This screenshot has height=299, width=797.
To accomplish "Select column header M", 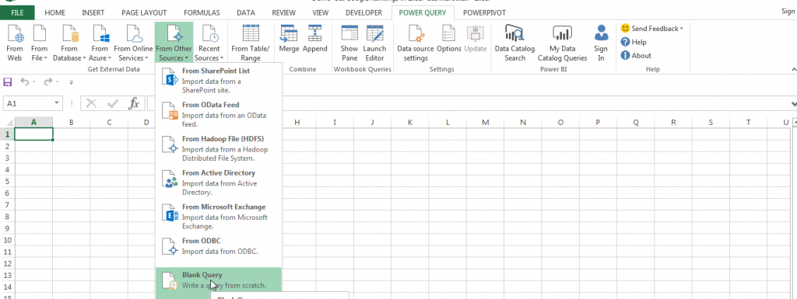I will coord(486,122).
